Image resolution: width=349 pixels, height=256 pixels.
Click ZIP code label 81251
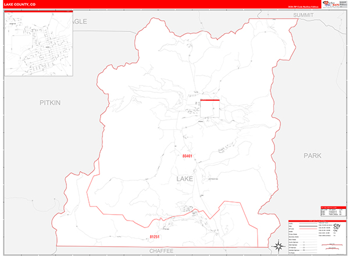pyautogui.click(x=155, y=237)
